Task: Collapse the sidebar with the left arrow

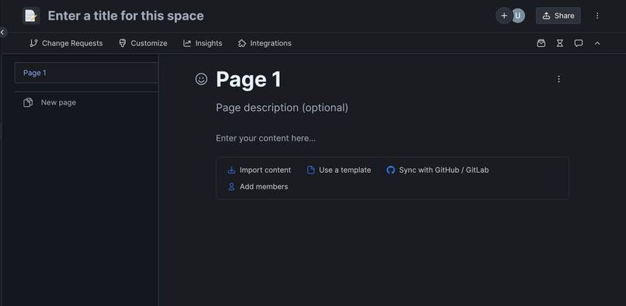Action: (3, 33)
